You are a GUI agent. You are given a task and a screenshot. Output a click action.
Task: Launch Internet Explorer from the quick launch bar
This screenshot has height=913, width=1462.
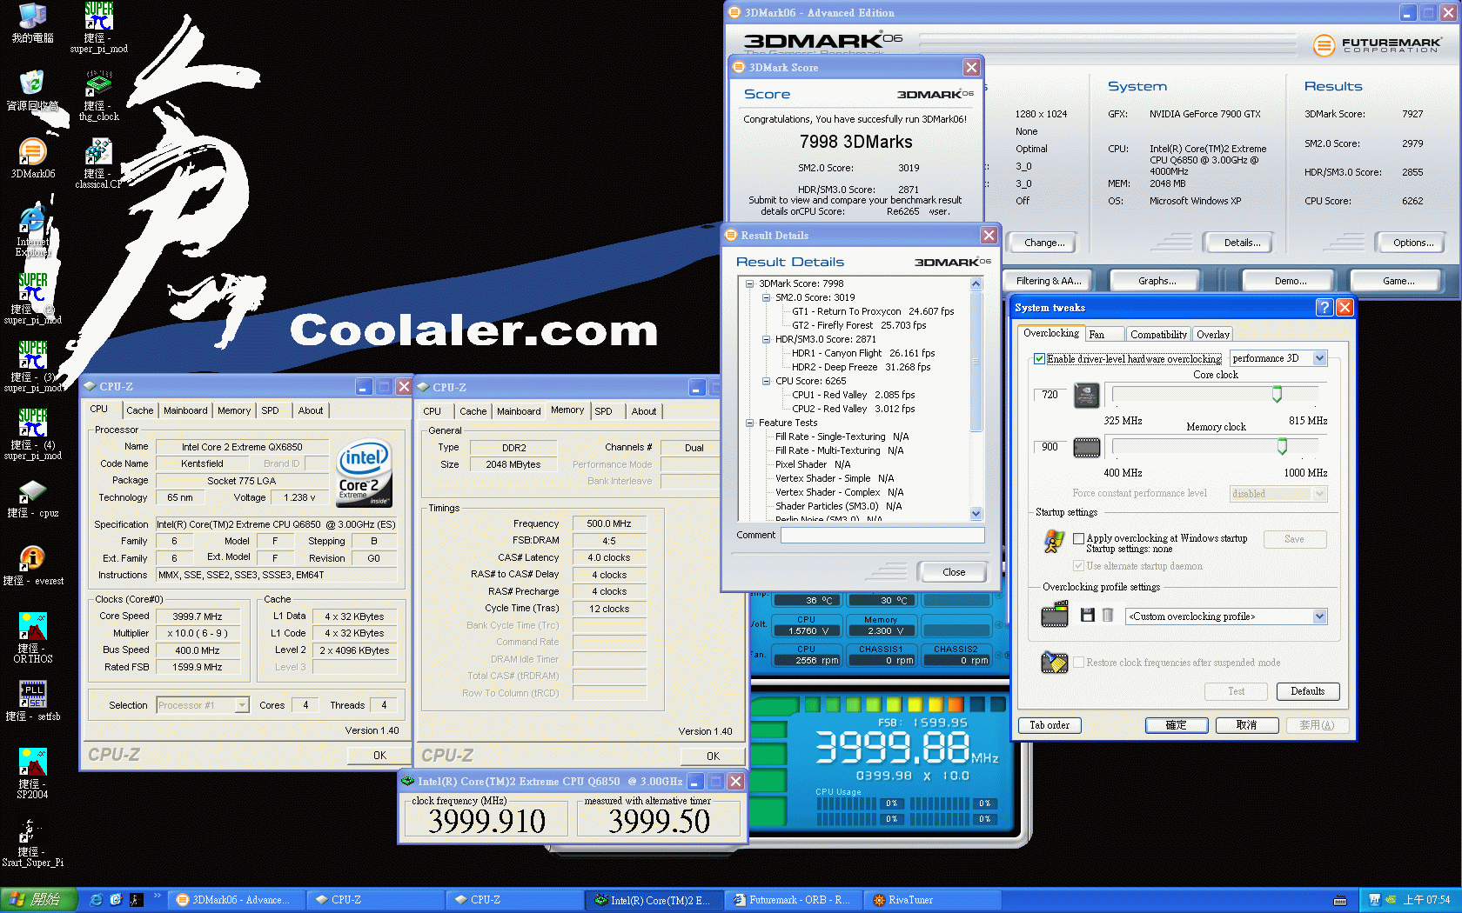[97, 900]
